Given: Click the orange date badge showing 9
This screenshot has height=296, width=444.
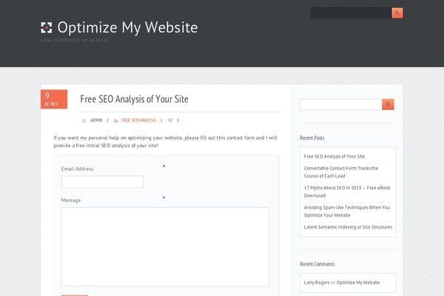Looking at the screenshot, I should click(54, 99).
